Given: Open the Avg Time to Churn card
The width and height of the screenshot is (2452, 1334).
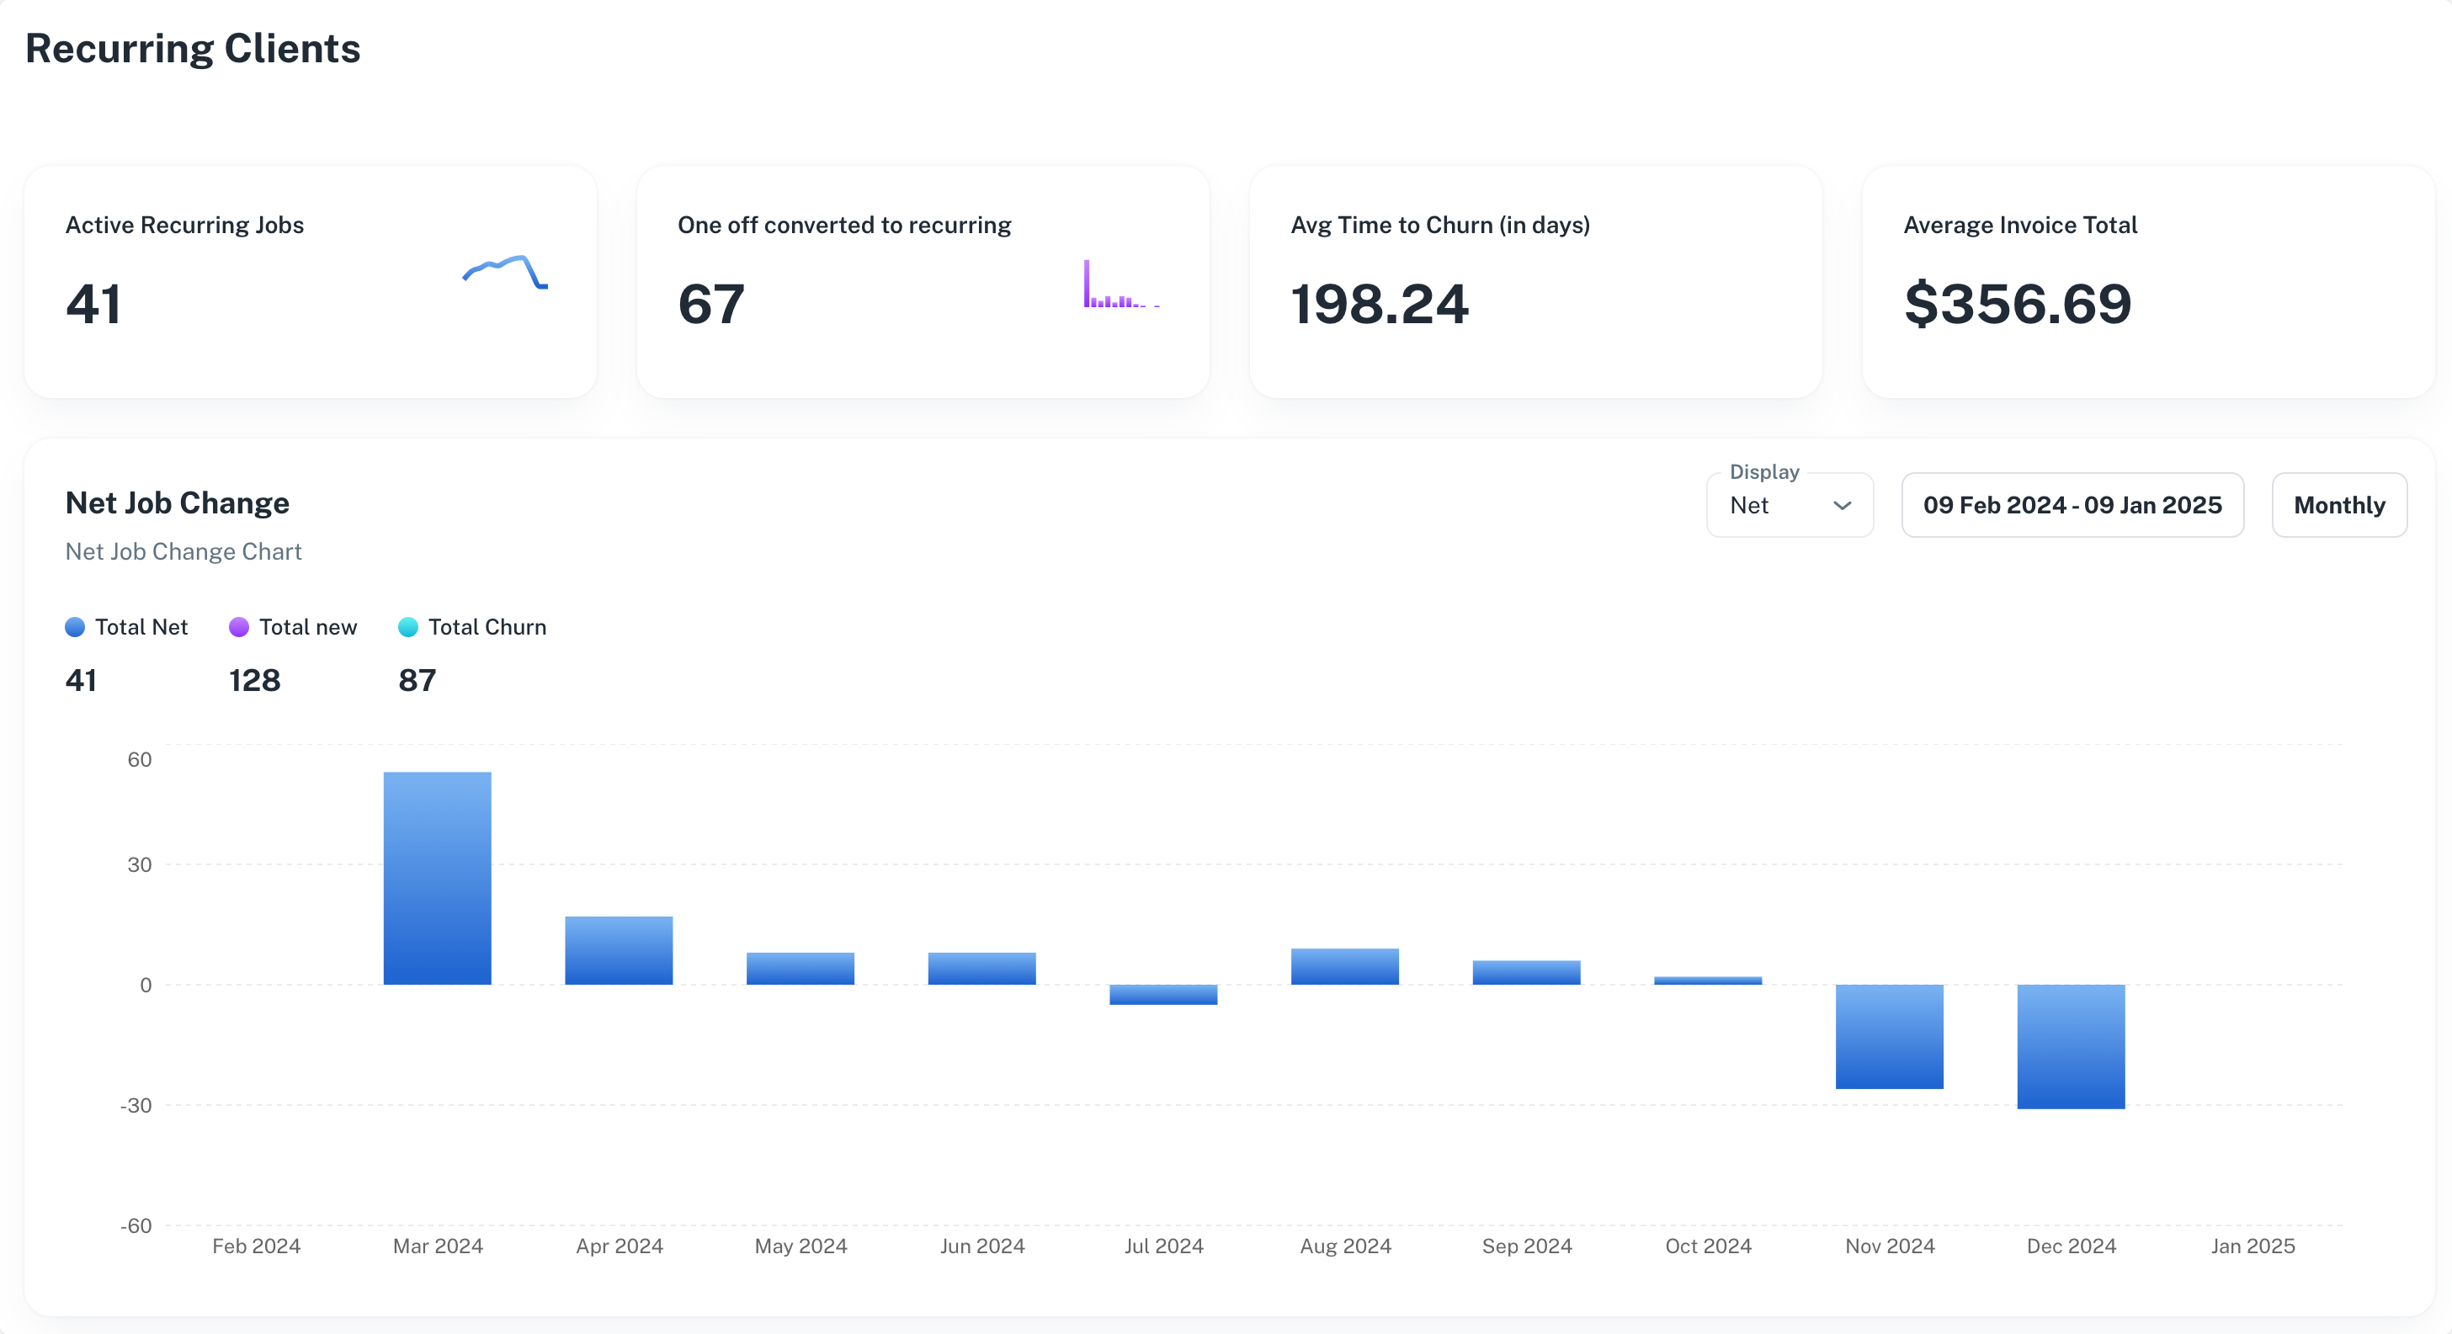Looking at the screenshot, I should (x=1534, y=282).
